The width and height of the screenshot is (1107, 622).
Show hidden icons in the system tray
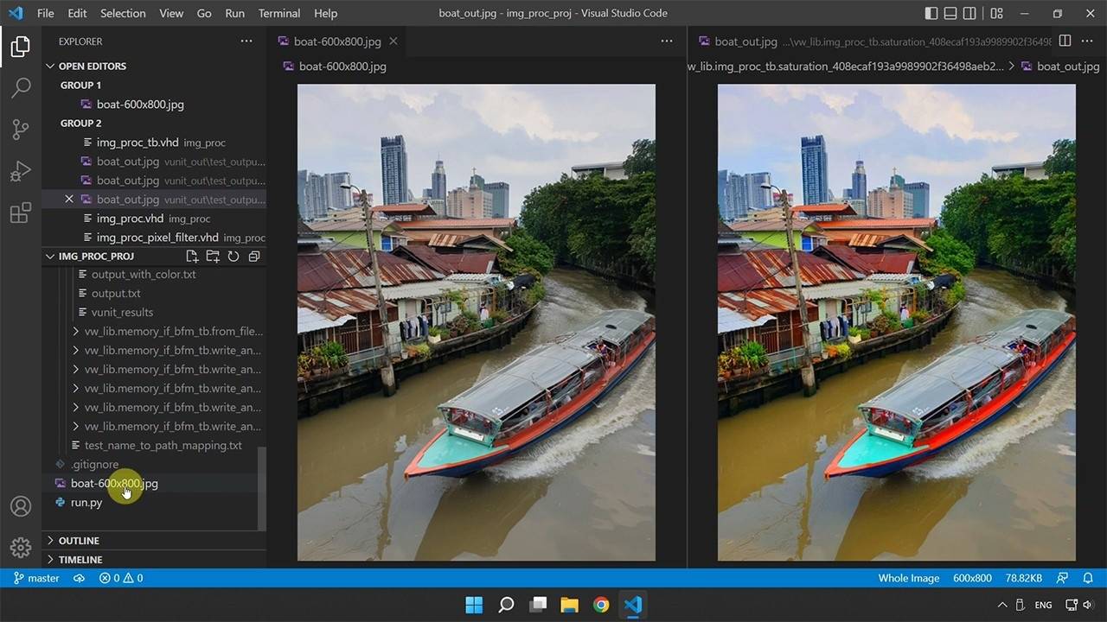1002,605
